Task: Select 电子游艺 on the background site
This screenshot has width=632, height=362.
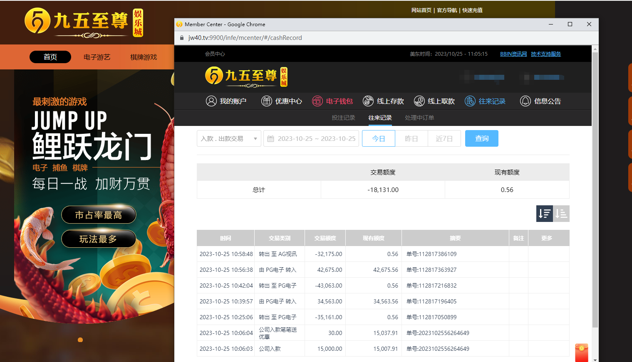Action: coord(97,57)
